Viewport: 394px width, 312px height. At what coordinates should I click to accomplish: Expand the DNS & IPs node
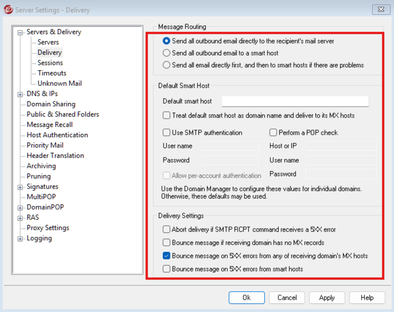[20, 94]
